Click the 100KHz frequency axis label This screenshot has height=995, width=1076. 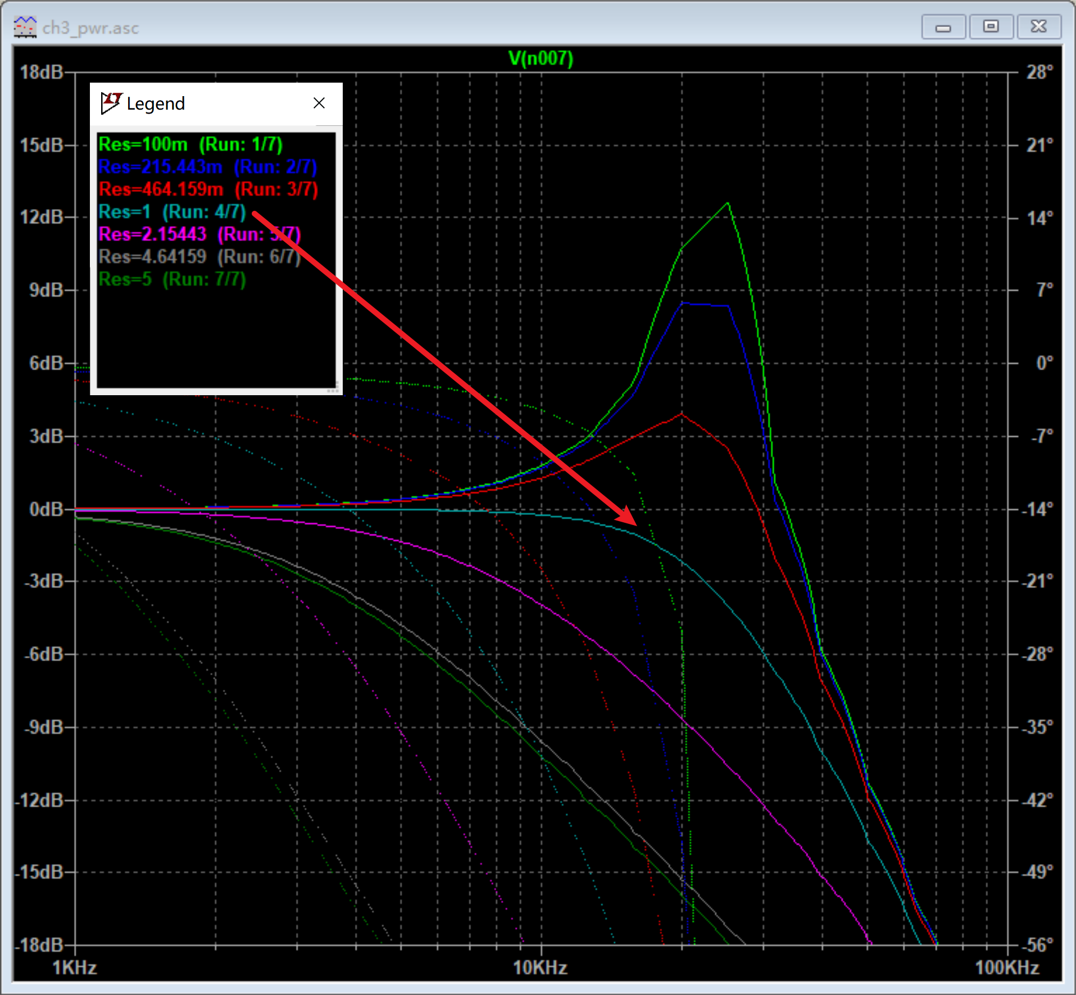[x=1007, y=967]
